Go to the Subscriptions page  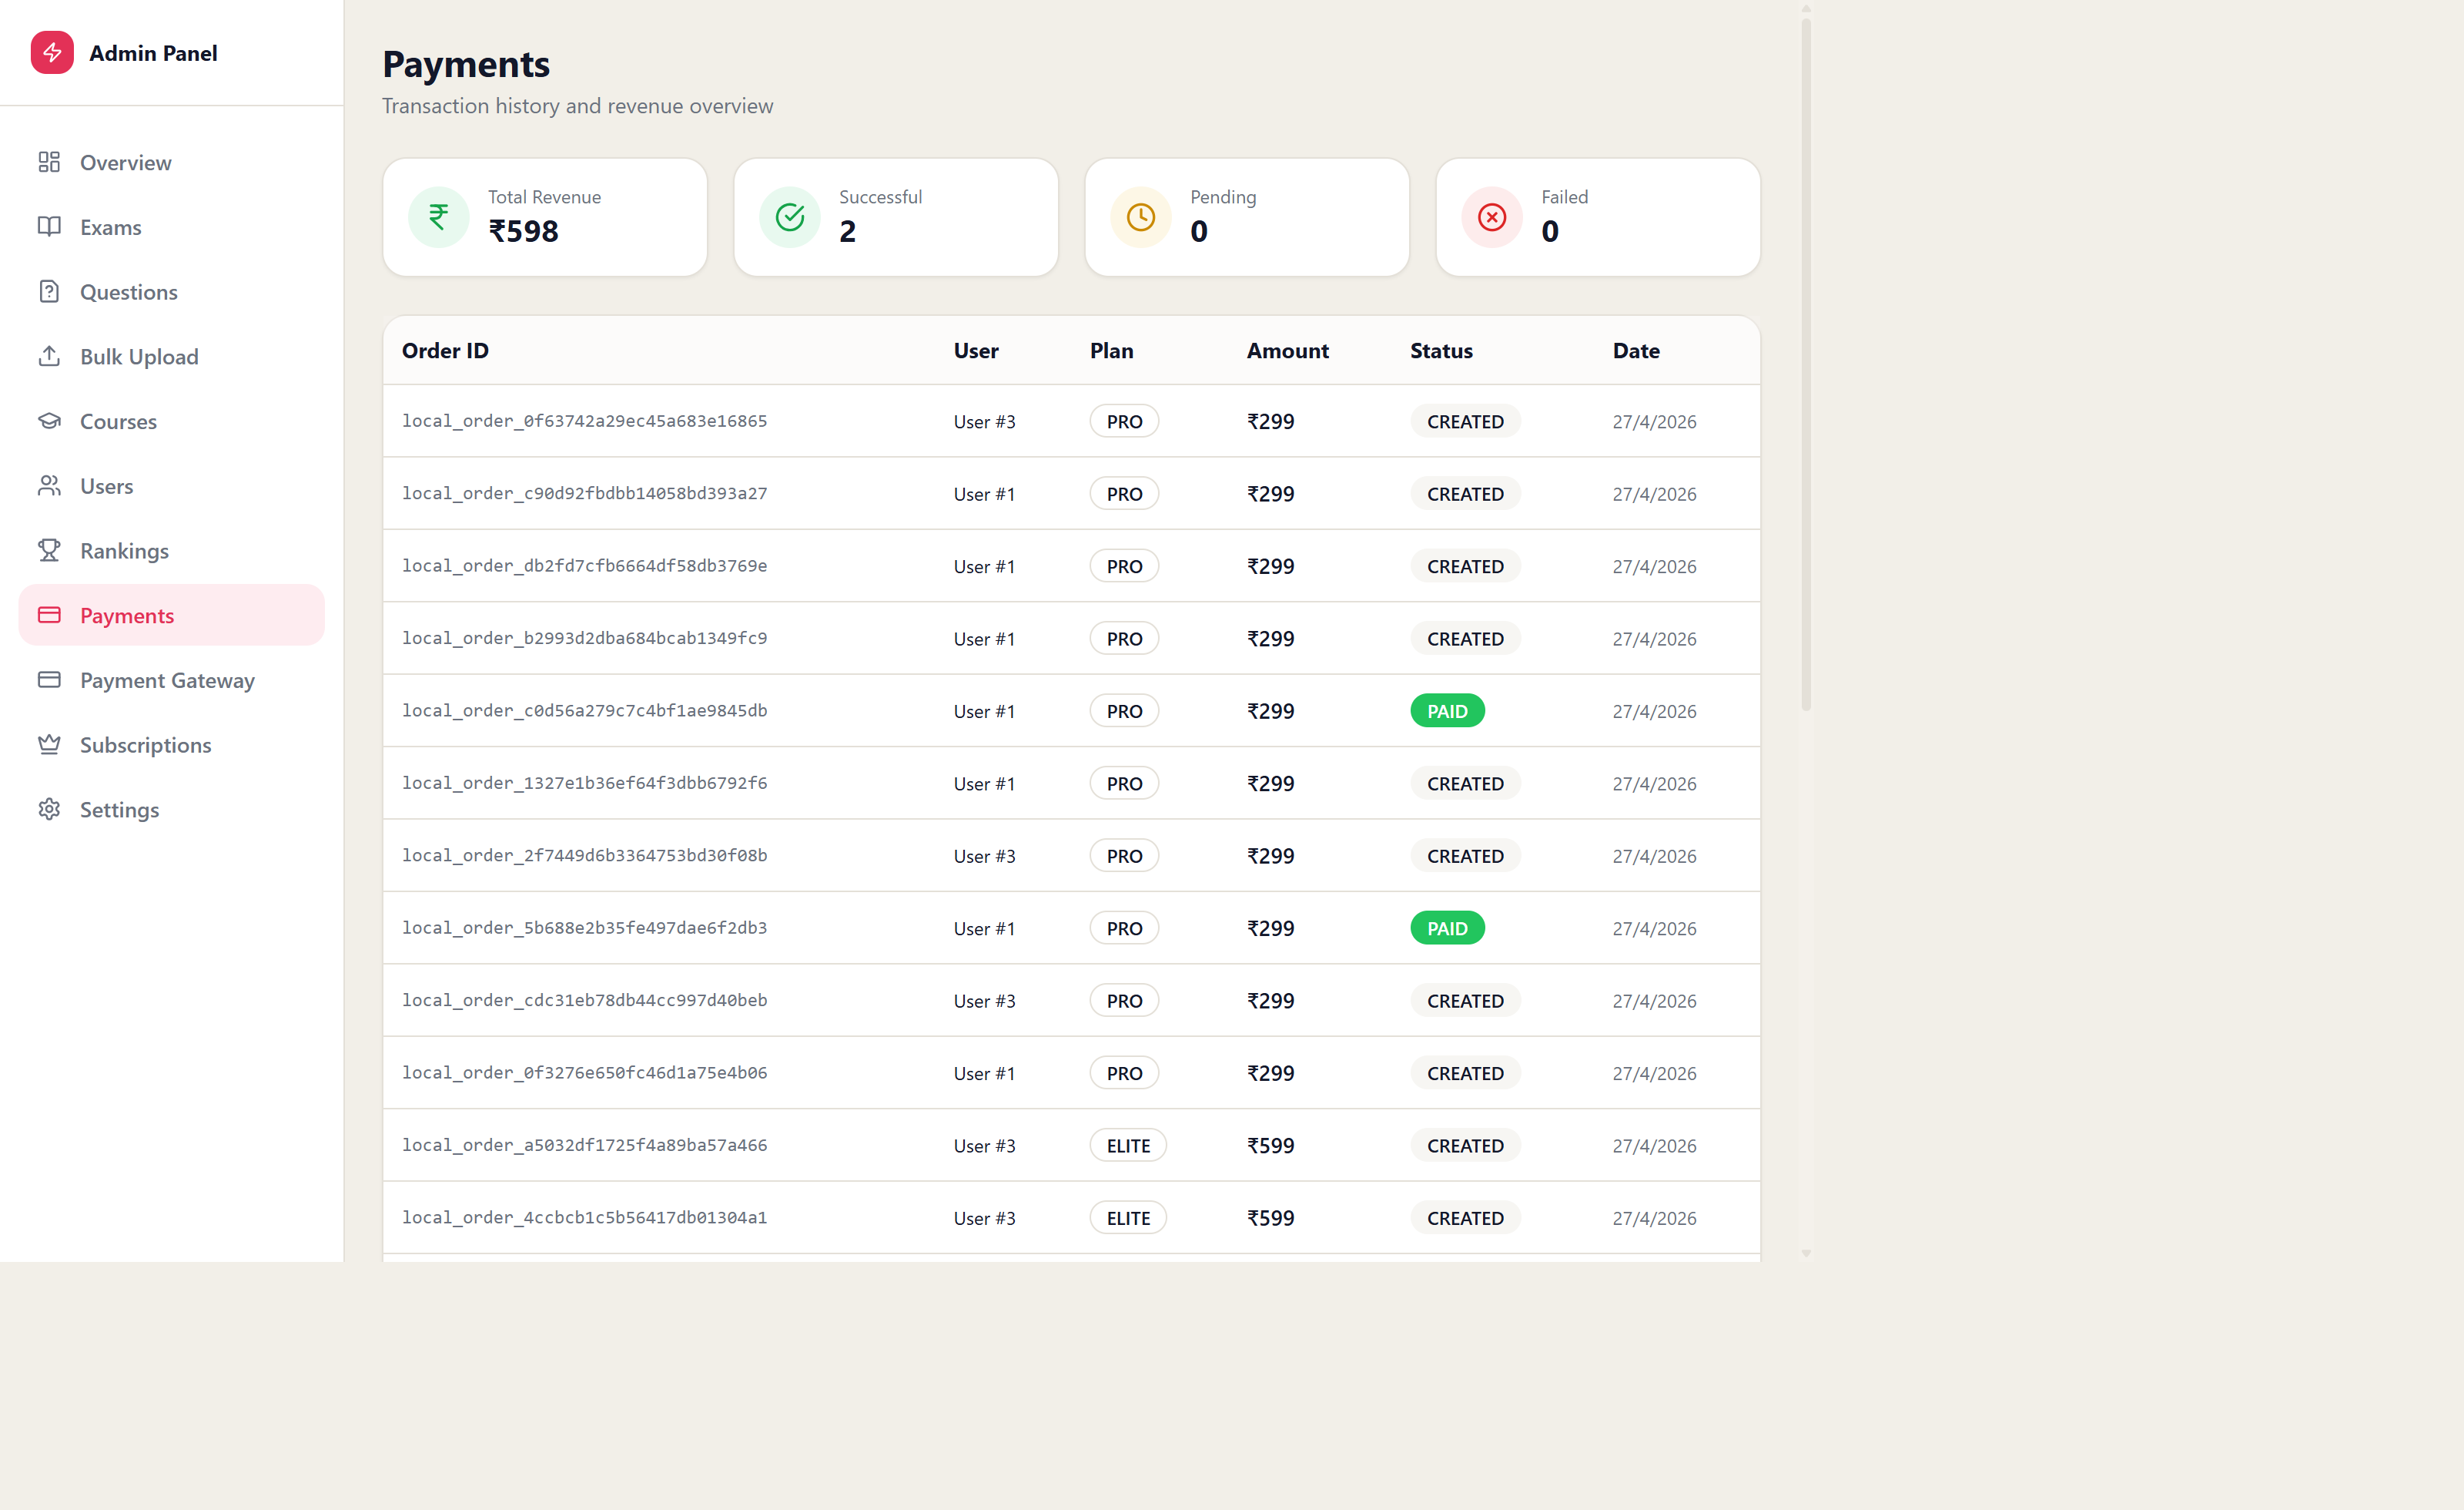point(171,744)
